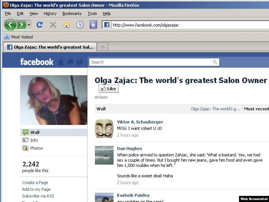The height and width of the screenshot is (202, 269).
Task: Open the Most Visited bookmarks folder
Action: [18, 37]
